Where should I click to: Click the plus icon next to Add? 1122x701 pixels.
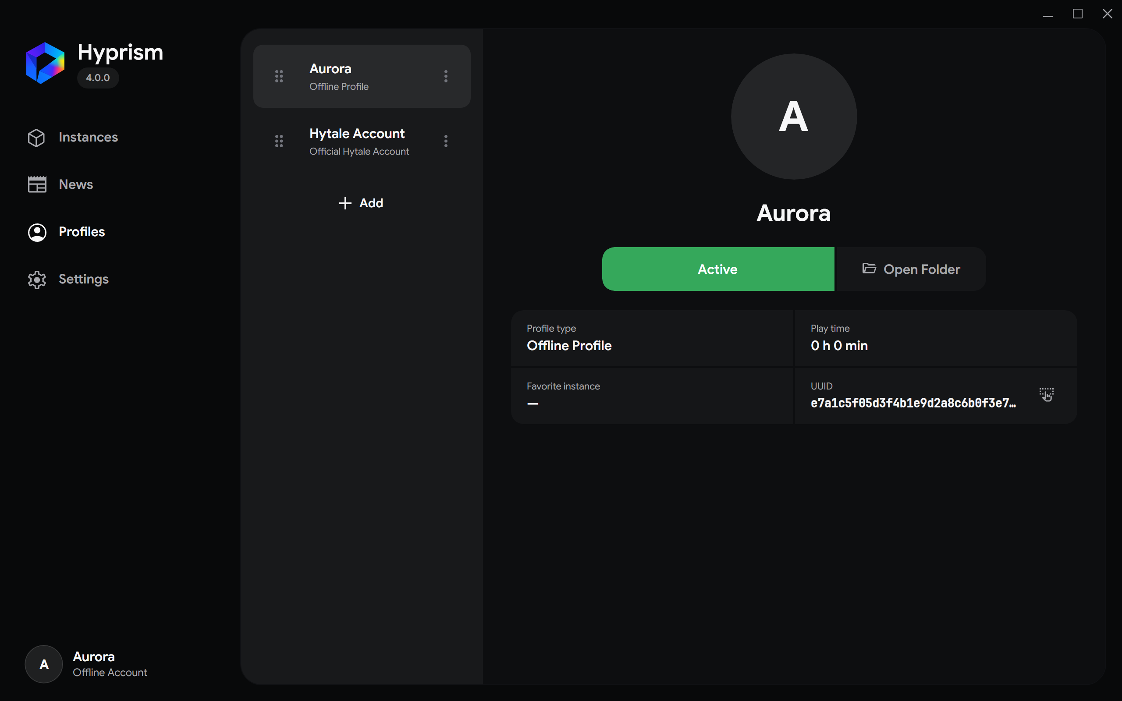click(x=345, y=203)
